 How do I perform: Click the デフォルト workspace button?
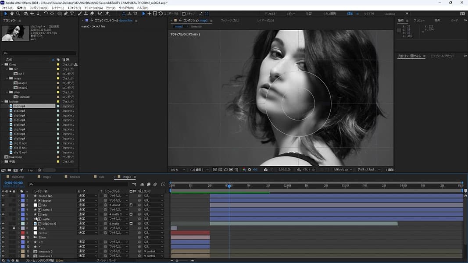click(270, 14)
